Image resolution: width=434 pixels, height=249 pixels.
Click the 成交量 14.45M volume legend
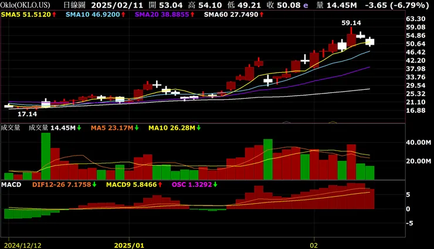pyautogui.click(x=52, y=128)
